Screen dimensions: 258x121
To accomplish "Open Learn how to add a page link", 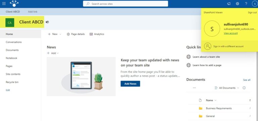I will [x=207, y=65].
